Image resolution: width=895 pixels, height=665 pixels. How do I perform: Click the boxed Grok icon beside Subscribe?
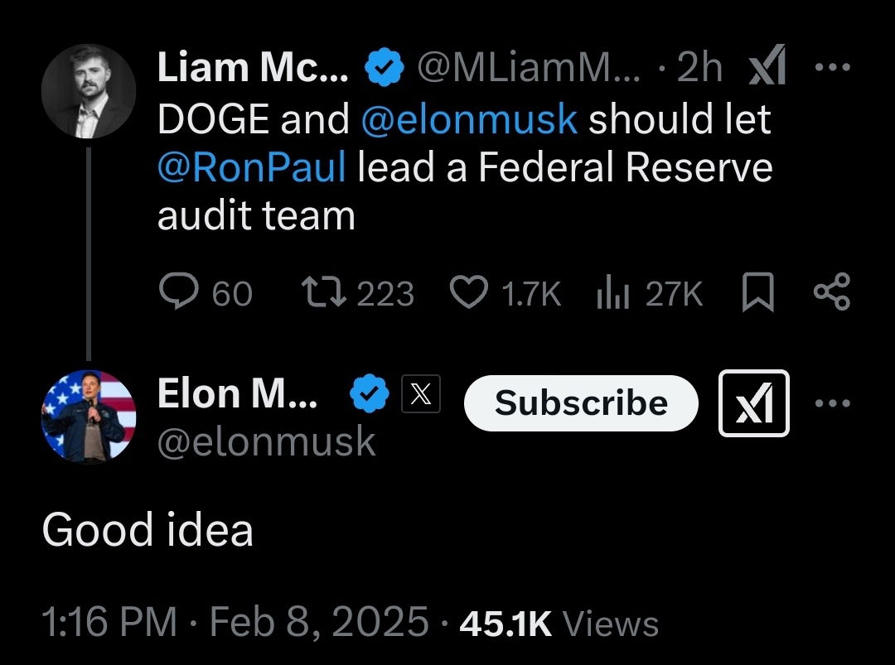click(753, 403)
